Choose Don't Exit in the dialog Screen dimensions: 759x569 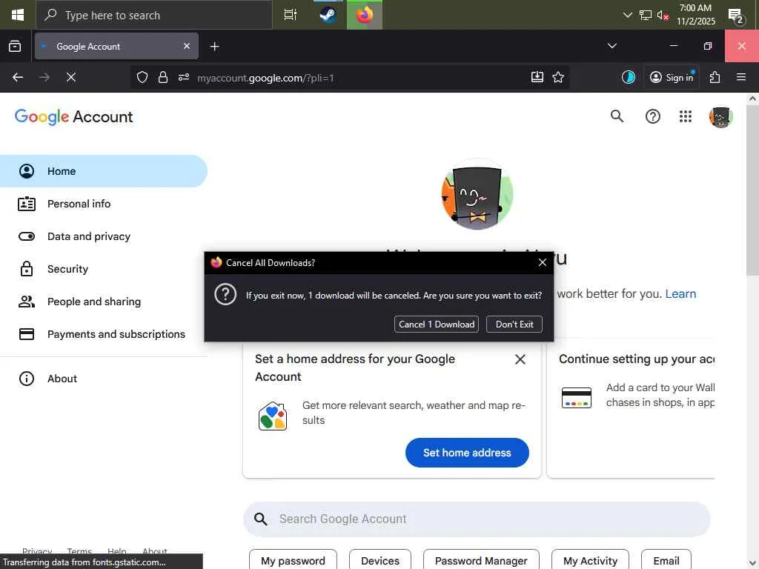514,325
